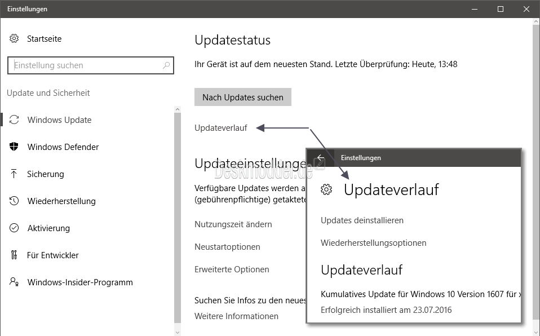The width and height of the screenshot is (540, 336).
Task: Click the Für Entwickler tools icon
Action: pyautogui.click(x=14, y=255)
